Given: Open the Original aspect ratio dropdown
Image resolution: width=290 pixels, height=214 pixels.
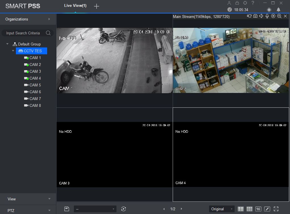Looking at the screenshot, I should pyautogui.click(x=222, y=209).
